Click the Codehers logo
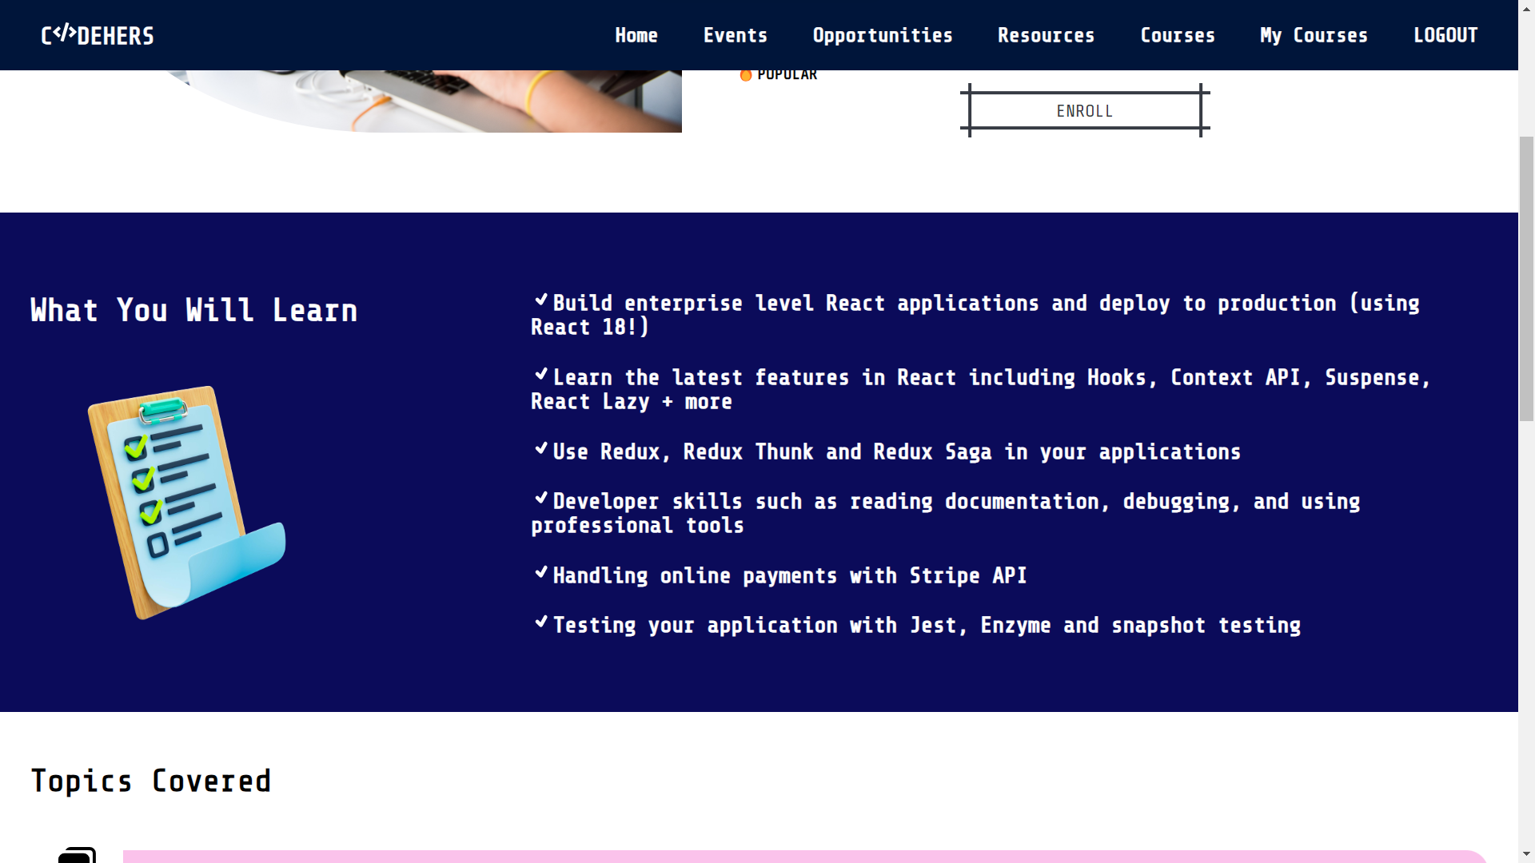The width and height of the screenshot is (1535, 863). (98, 35)
